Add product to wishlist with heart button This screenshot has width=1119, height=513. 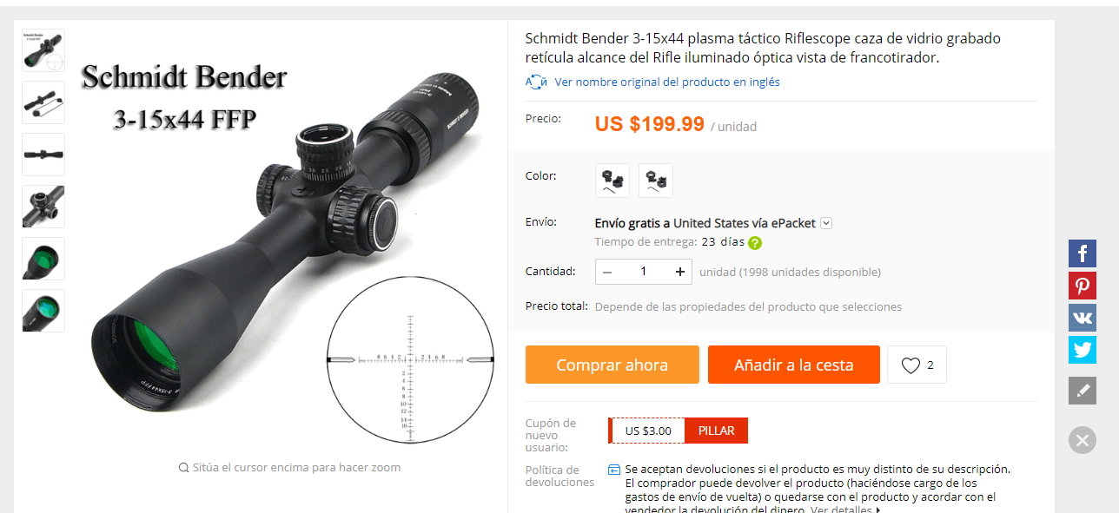[917, 365]
